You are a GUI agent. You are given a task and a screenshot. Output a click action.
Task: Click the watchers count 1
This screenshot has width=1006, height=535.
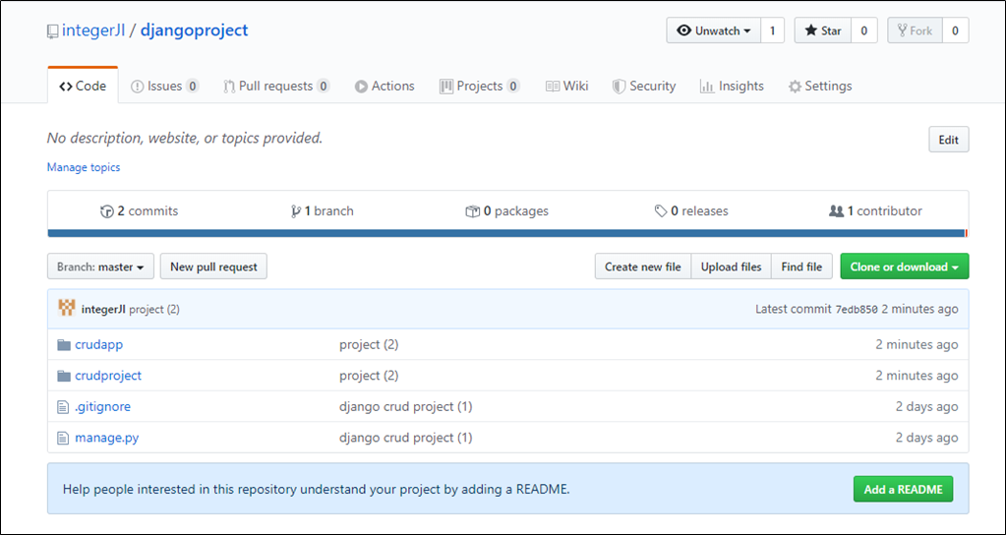tap(773, 30)
